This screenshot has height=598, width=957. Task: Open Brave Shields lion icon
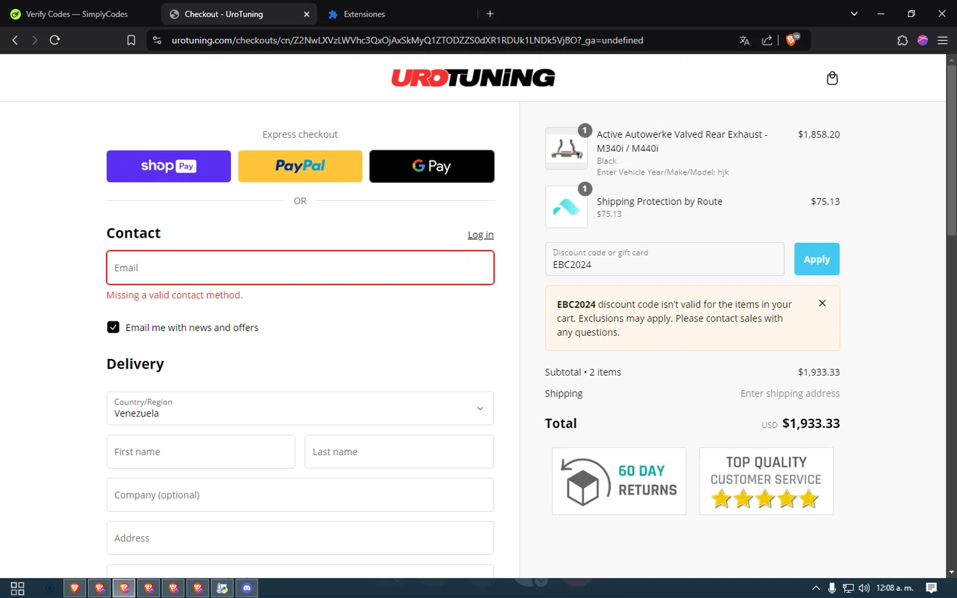pos(792,40)
